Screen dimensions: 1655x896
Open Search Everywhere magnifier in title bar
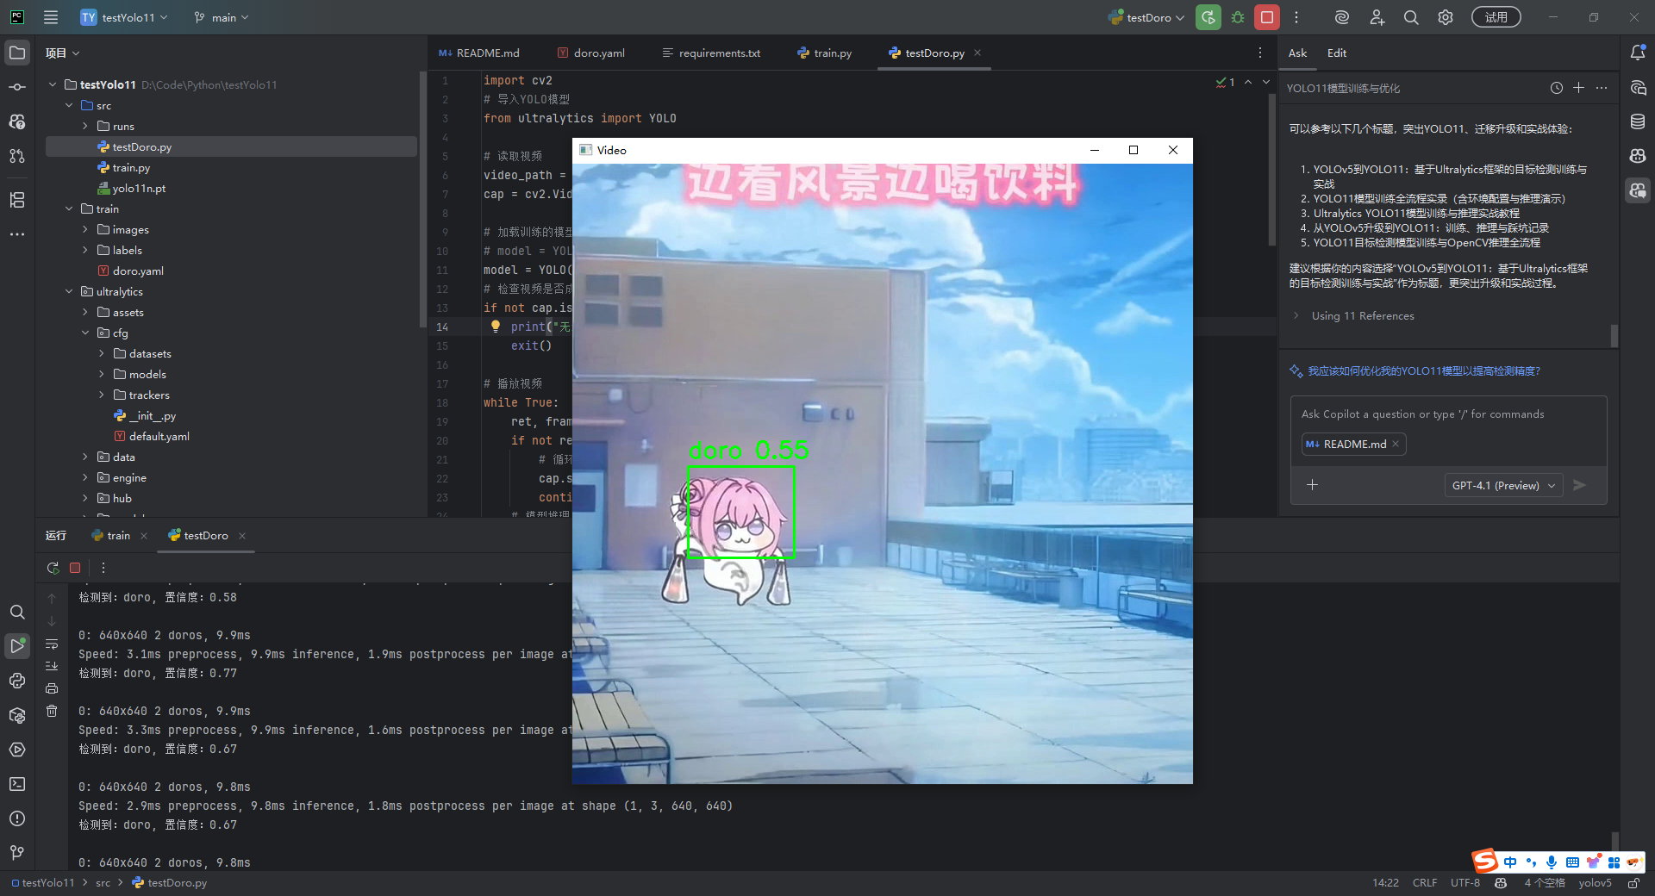click(x=1411, y=17)
